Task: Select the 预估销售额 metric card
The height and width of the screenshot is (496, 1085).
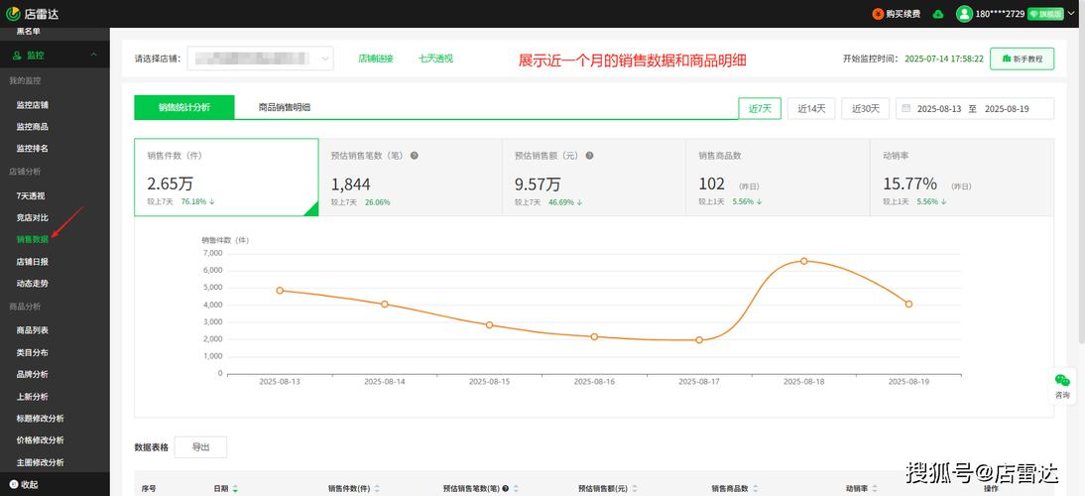Action: [x=594, y=178]
